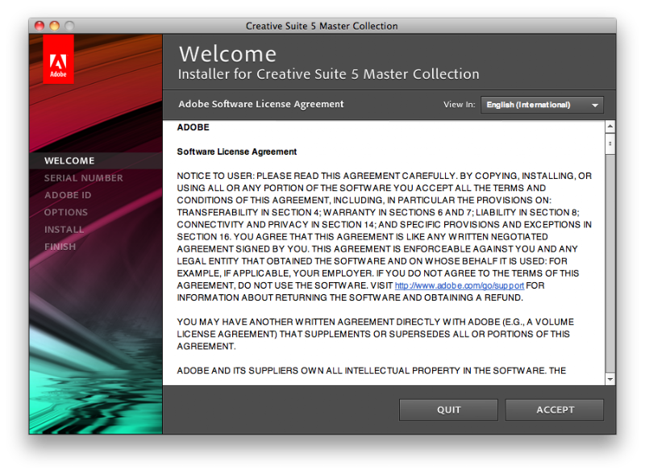Click the 'Welcome' title text

click(227, 54)
